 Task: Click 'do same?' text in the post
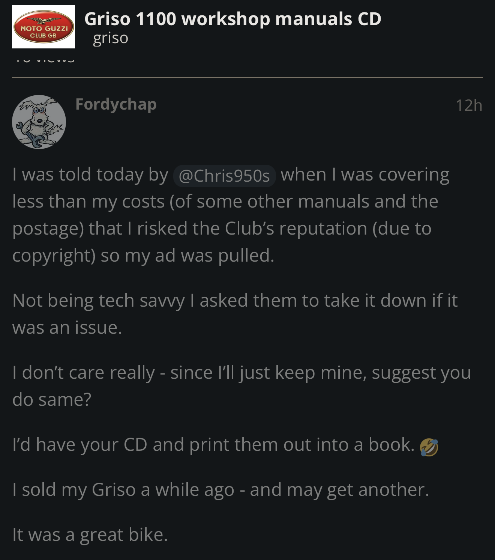tap(52, 400)
